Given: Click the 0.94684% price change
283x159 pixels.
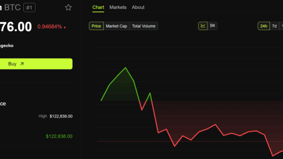Looking at the screenshot, I should point(50,27).
